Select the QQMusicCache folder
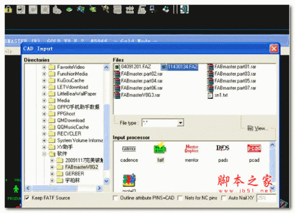Screen dimensions: 295x213 tap(73, 127)
